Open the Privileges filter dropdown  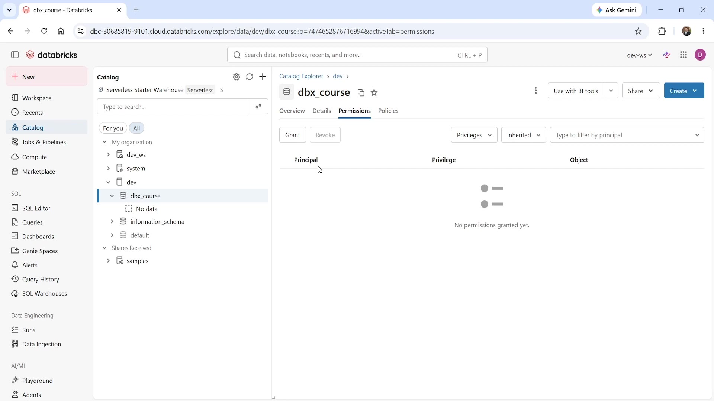click(x=474, y=135)
